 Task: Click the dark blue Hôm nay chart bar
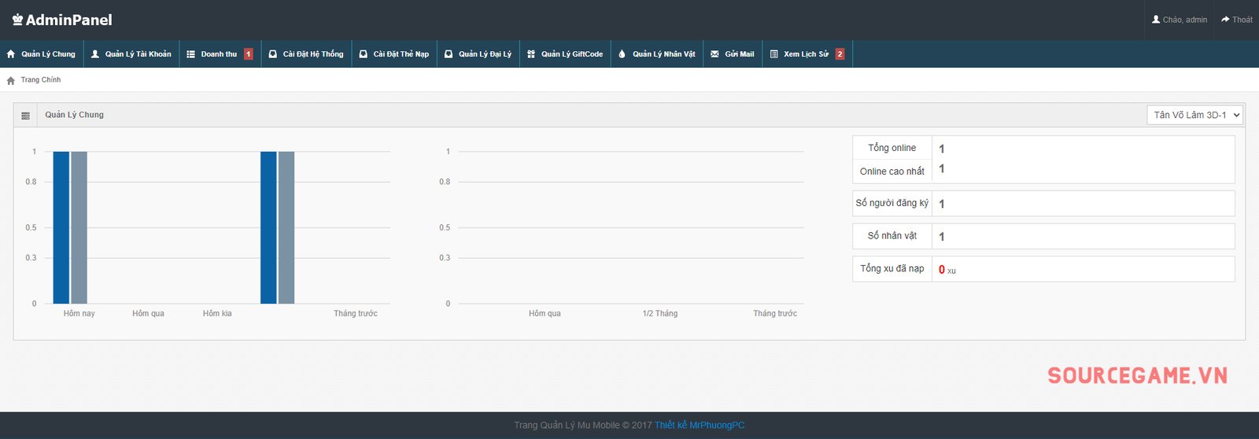pos(61,227)
